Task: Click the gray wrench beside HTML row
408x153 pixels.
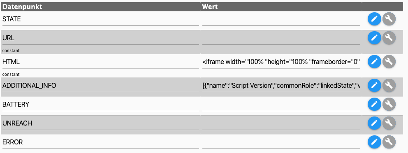Action: [389, 62]
